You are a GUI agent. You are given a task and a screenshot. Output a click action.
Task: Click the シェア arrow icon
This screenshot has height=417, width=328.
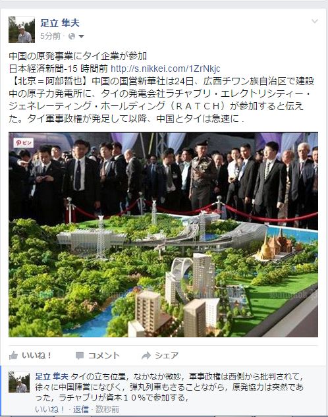click(x=146, y=356)
